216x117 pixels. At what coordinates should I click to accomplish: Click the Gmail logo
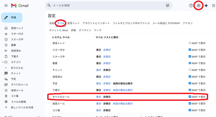[20, 5]
